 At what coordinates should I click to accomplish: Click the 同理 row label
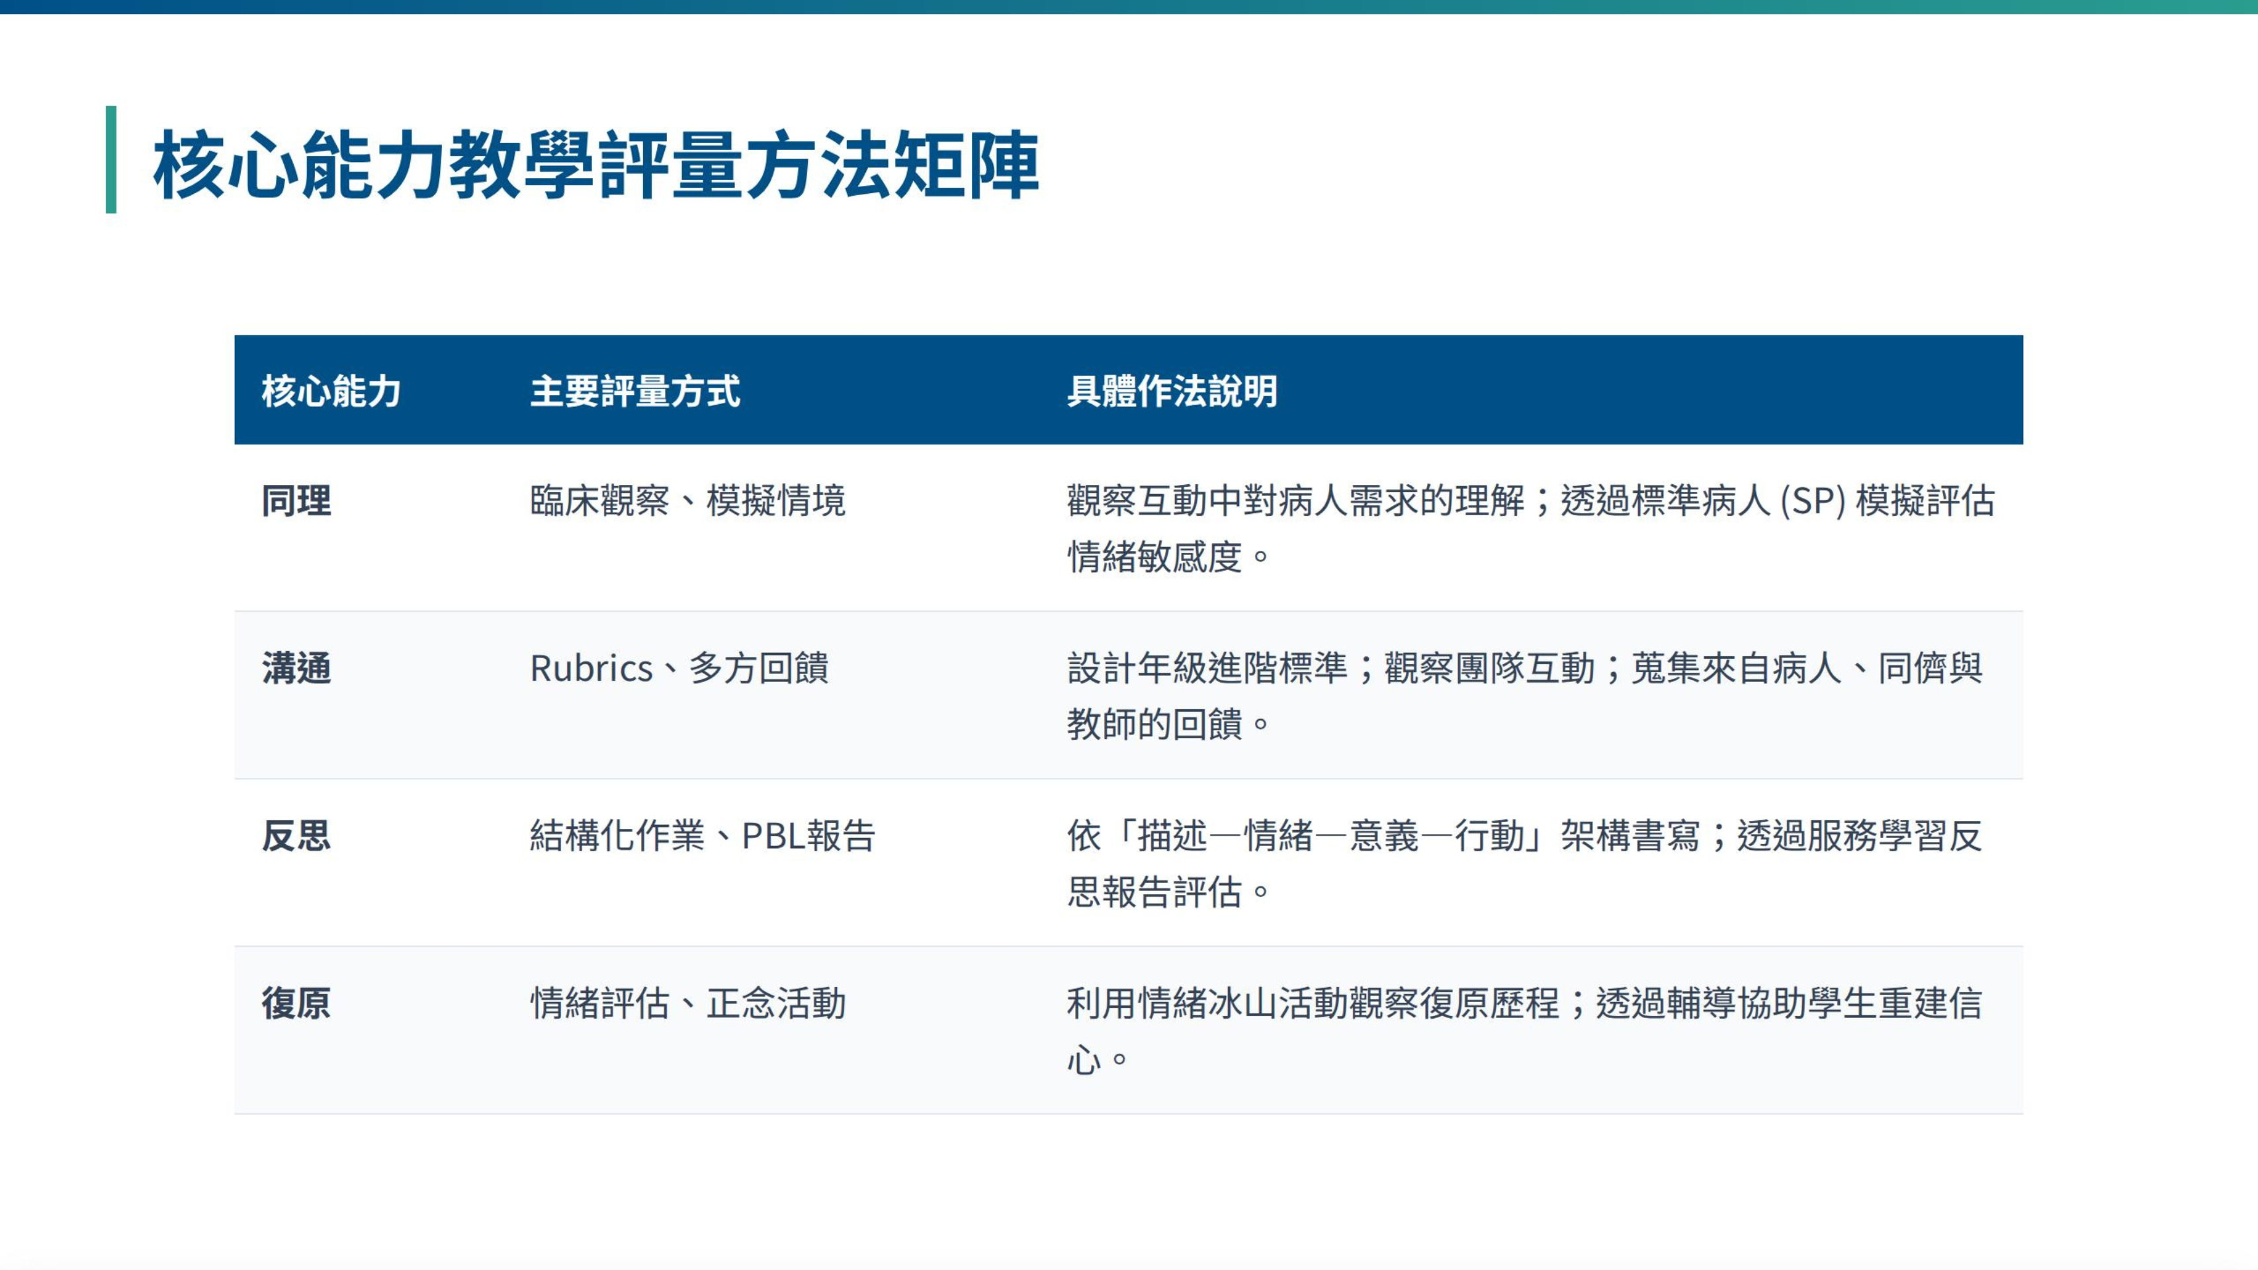296,501
